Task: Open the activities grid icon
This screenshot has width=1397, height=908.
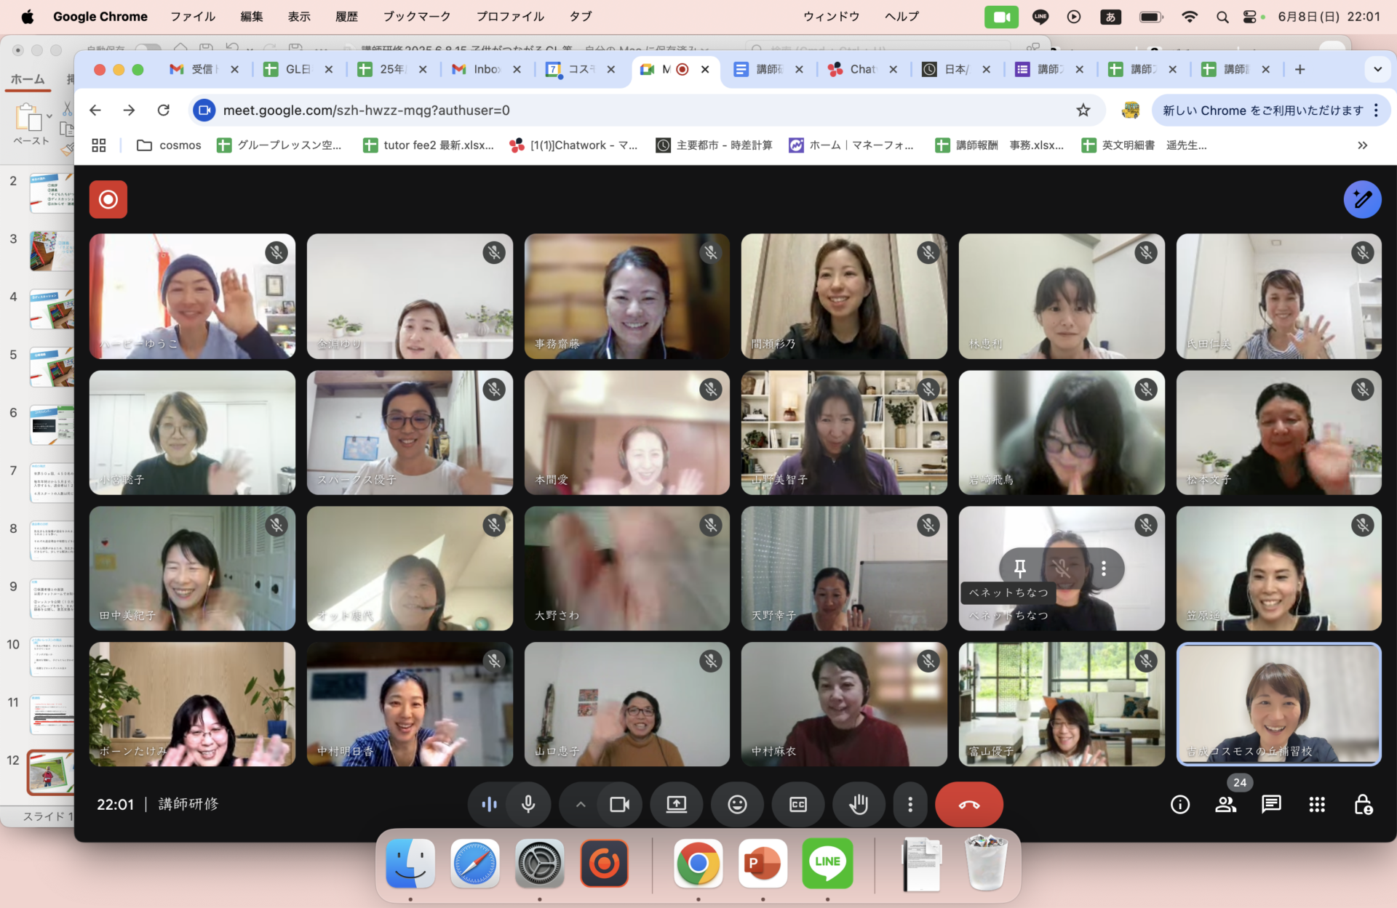Action: tap(1317, 804)
